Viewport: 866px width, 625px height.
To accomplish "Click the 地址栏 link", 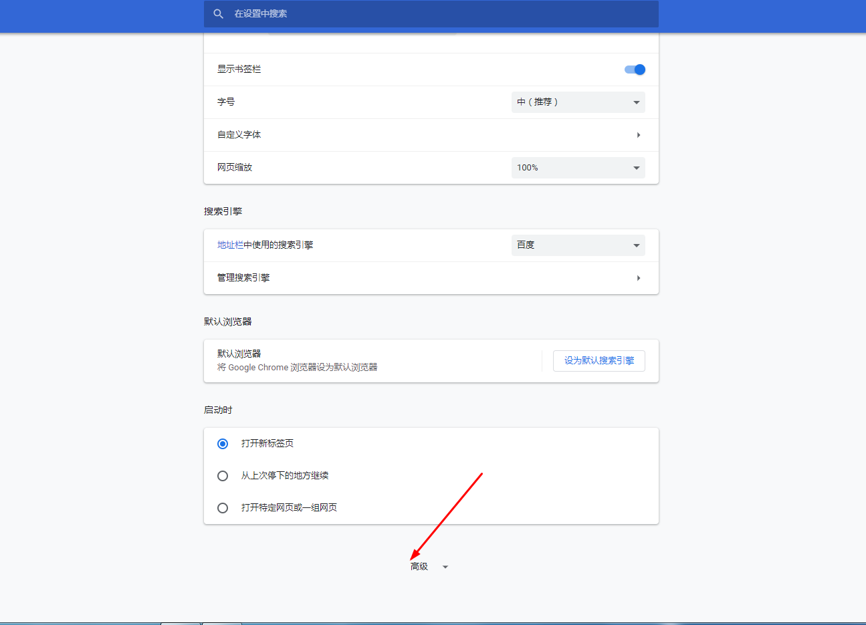I will (x=230, y=245).
